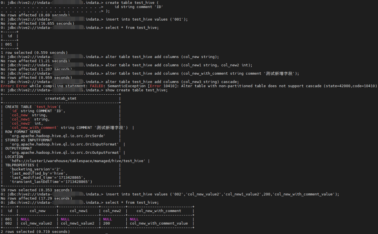Click ''last_modified_by'='hive',' property
378x234 pixels.
pos(38,173)
